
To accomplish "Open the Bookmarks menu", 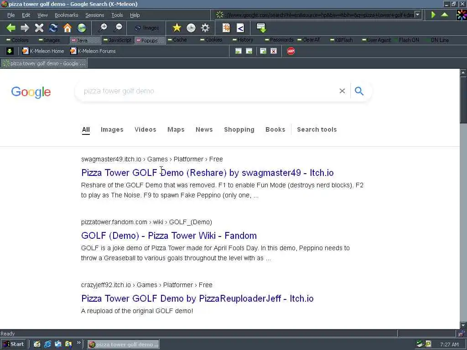I will (67, 15).
